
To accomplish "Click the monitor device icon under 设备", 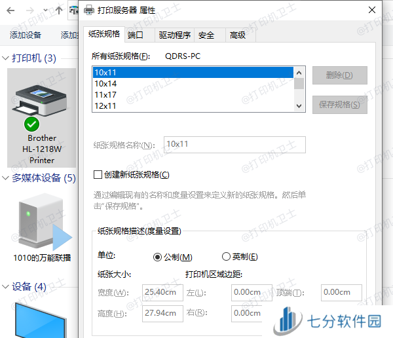I will pyautogui.click(x=41, y=320).
